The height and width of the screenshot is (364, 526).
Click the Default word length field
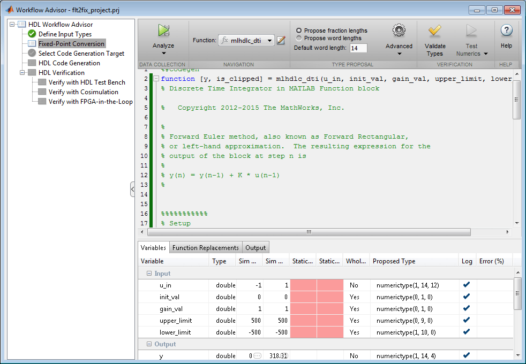(358, 48)
